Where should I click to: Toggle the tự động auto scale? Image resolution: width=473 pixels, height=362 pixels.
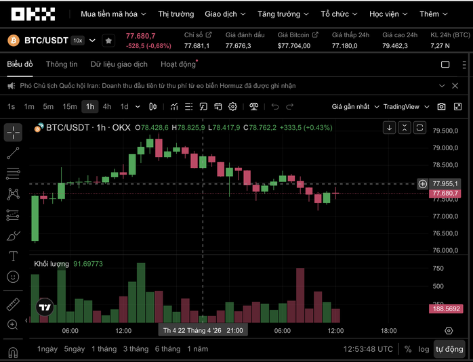449,349
